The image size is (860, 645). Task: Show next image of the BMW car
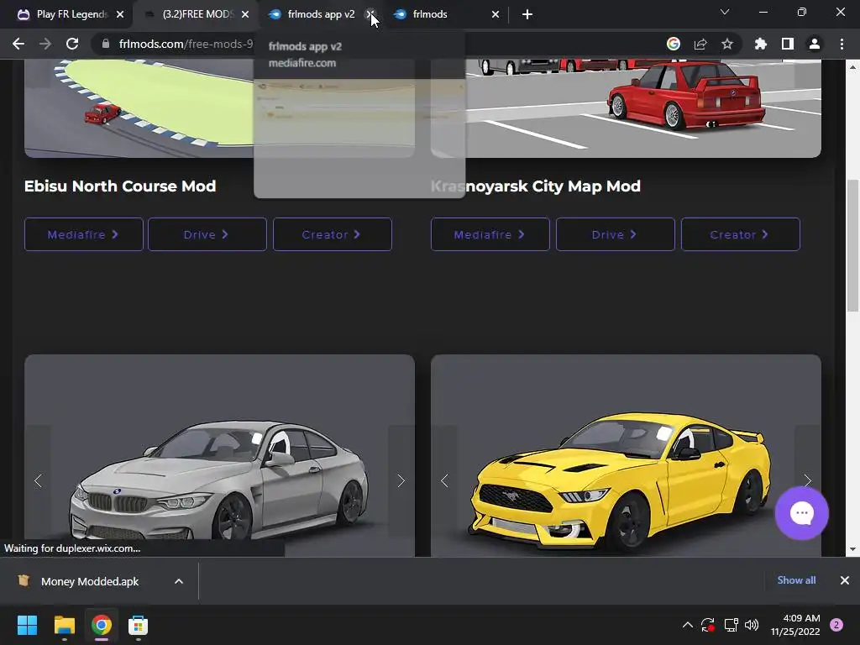coord(401,481)
